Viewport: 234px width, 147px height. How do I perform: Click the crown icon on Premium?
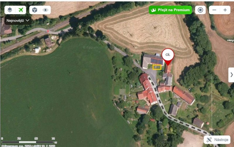153,10
